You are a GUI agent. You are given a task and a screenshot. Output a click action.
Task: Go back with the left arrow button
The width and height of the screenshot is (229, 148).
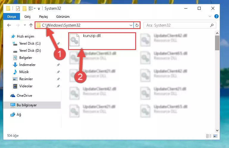point(9,25)
